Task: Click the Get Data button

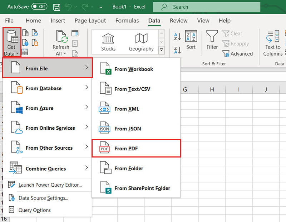Action: pos(11,42)
